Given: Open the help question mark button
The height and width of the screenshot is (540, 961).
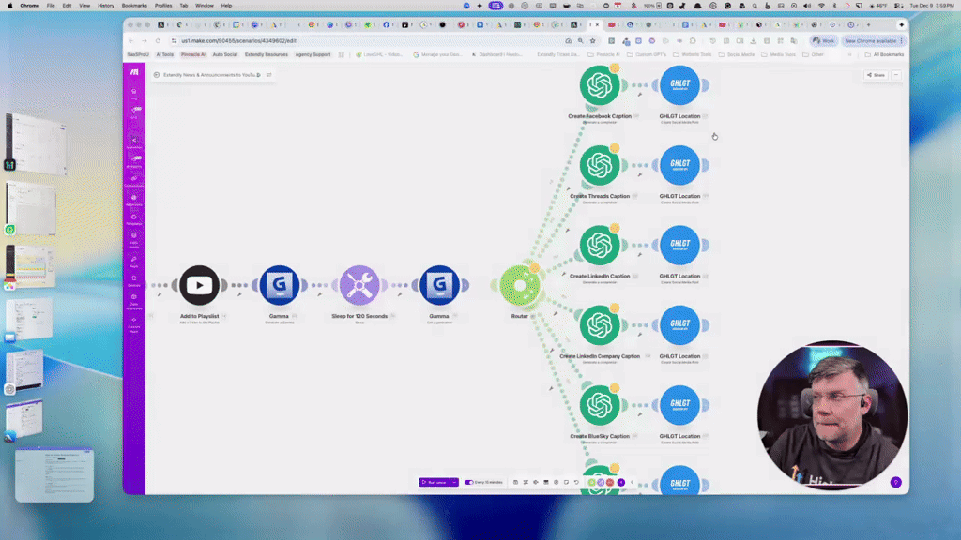Looking at the screenshot, I should tap(895, 482).
